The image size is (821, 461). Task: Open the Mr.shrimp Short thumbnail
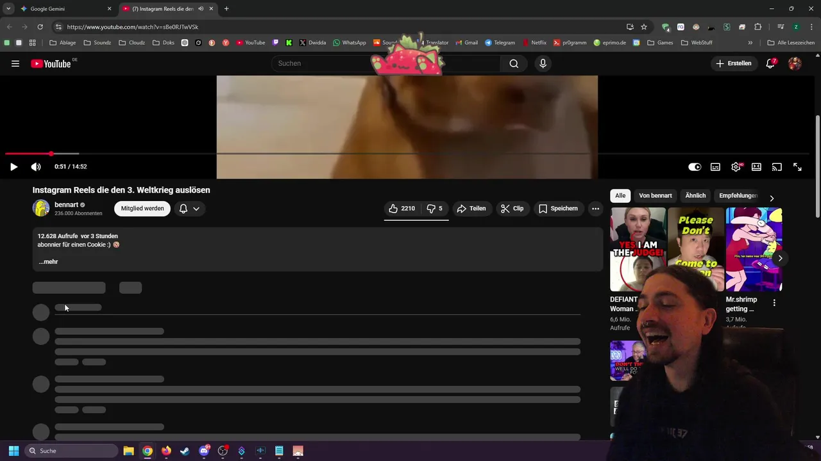[x=753, y=249]
